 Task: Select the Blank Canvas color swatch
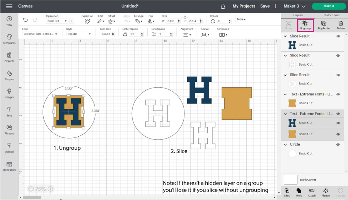click(290, 180)
